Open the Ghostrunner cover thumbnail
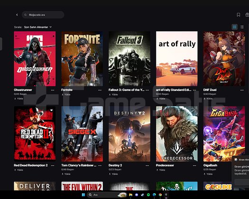The image size is (249, 199). tap(35, 59)
